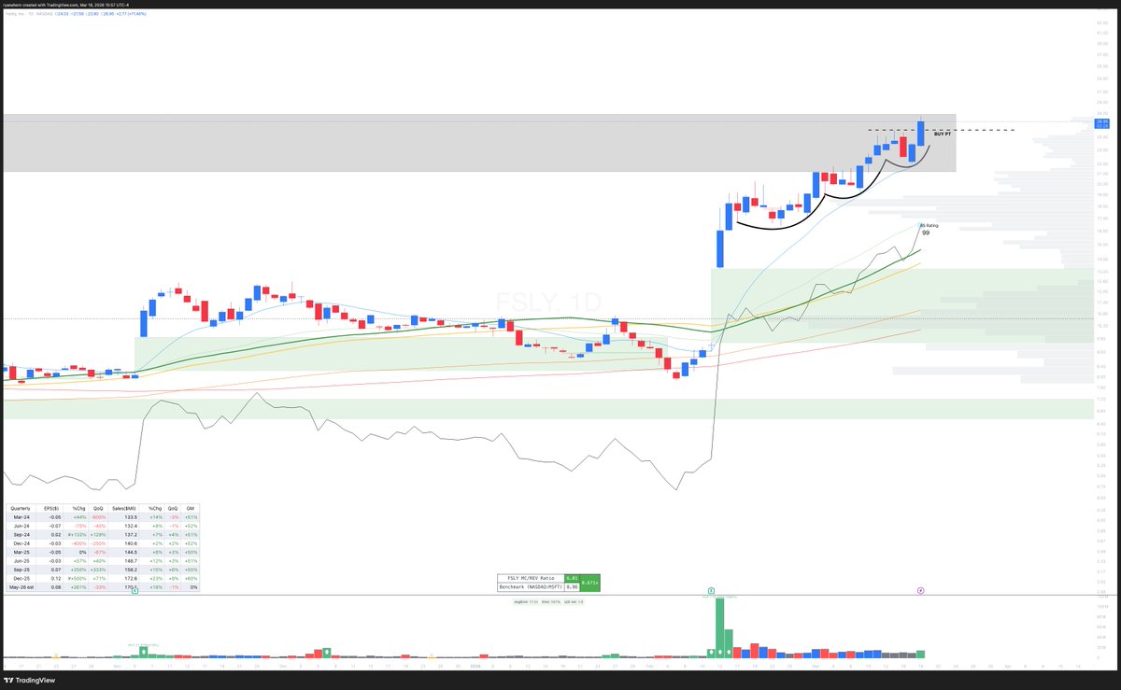Image resolution: width=1121 pixels, height=690 pixels.
Task: Click the 172.6 sales value
Action: tap(131, 578)
